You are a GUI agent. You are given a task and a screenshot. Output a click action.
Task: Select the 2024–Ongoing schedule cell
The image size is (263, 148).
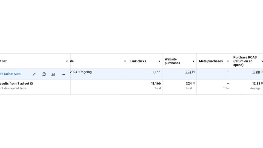click(x=81, y=72)
